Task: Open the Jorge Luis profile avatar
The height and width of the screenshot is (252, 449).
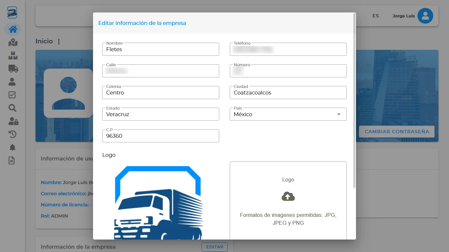Action: tap(425, 15)
